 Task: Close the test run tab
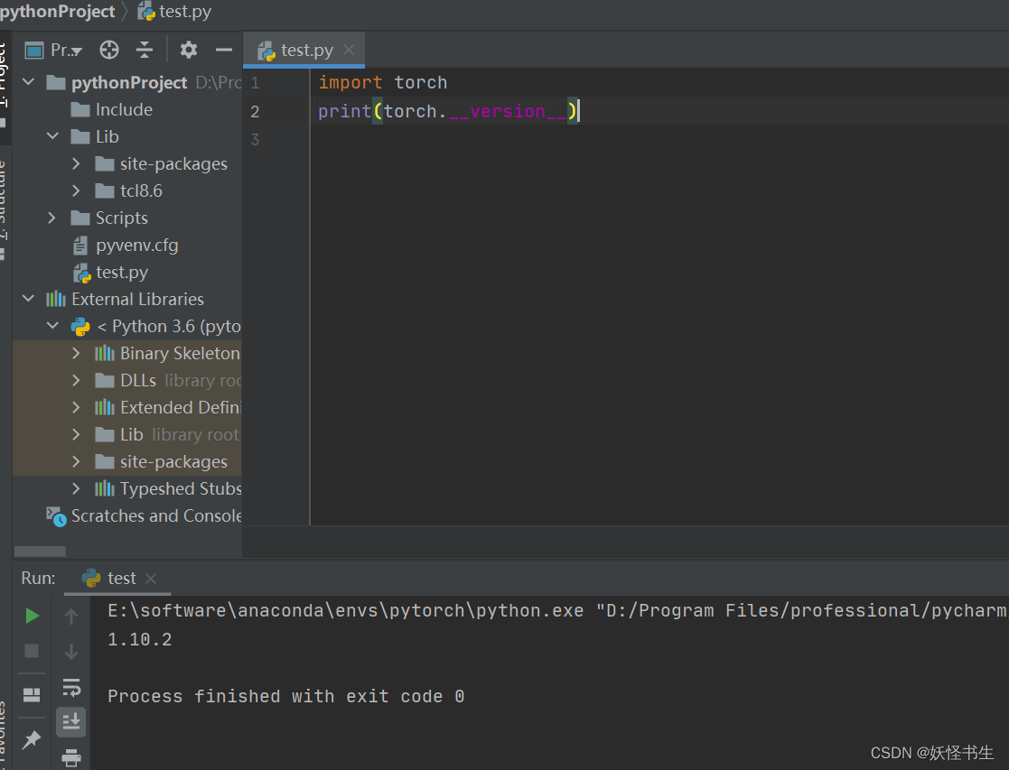click(151, 579)
